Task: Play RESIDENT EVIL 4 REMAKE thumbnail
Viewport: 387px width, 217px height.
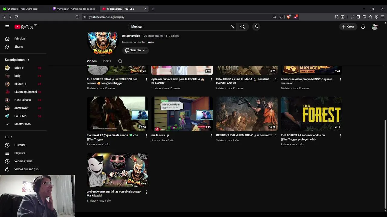Action: pyautogui.click(x=247, y=114)
